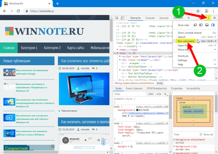Viewport: 218px width, 154px height.
Task: Add a new style rule plus icon
Action: point(165,94)
